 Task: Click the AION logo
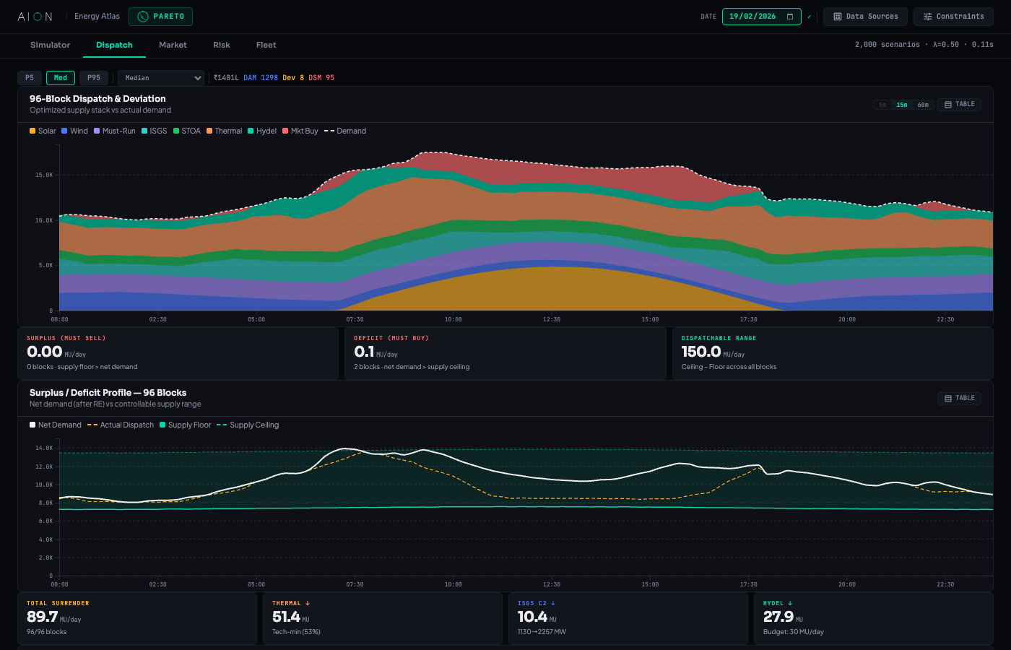click(34, 16)
